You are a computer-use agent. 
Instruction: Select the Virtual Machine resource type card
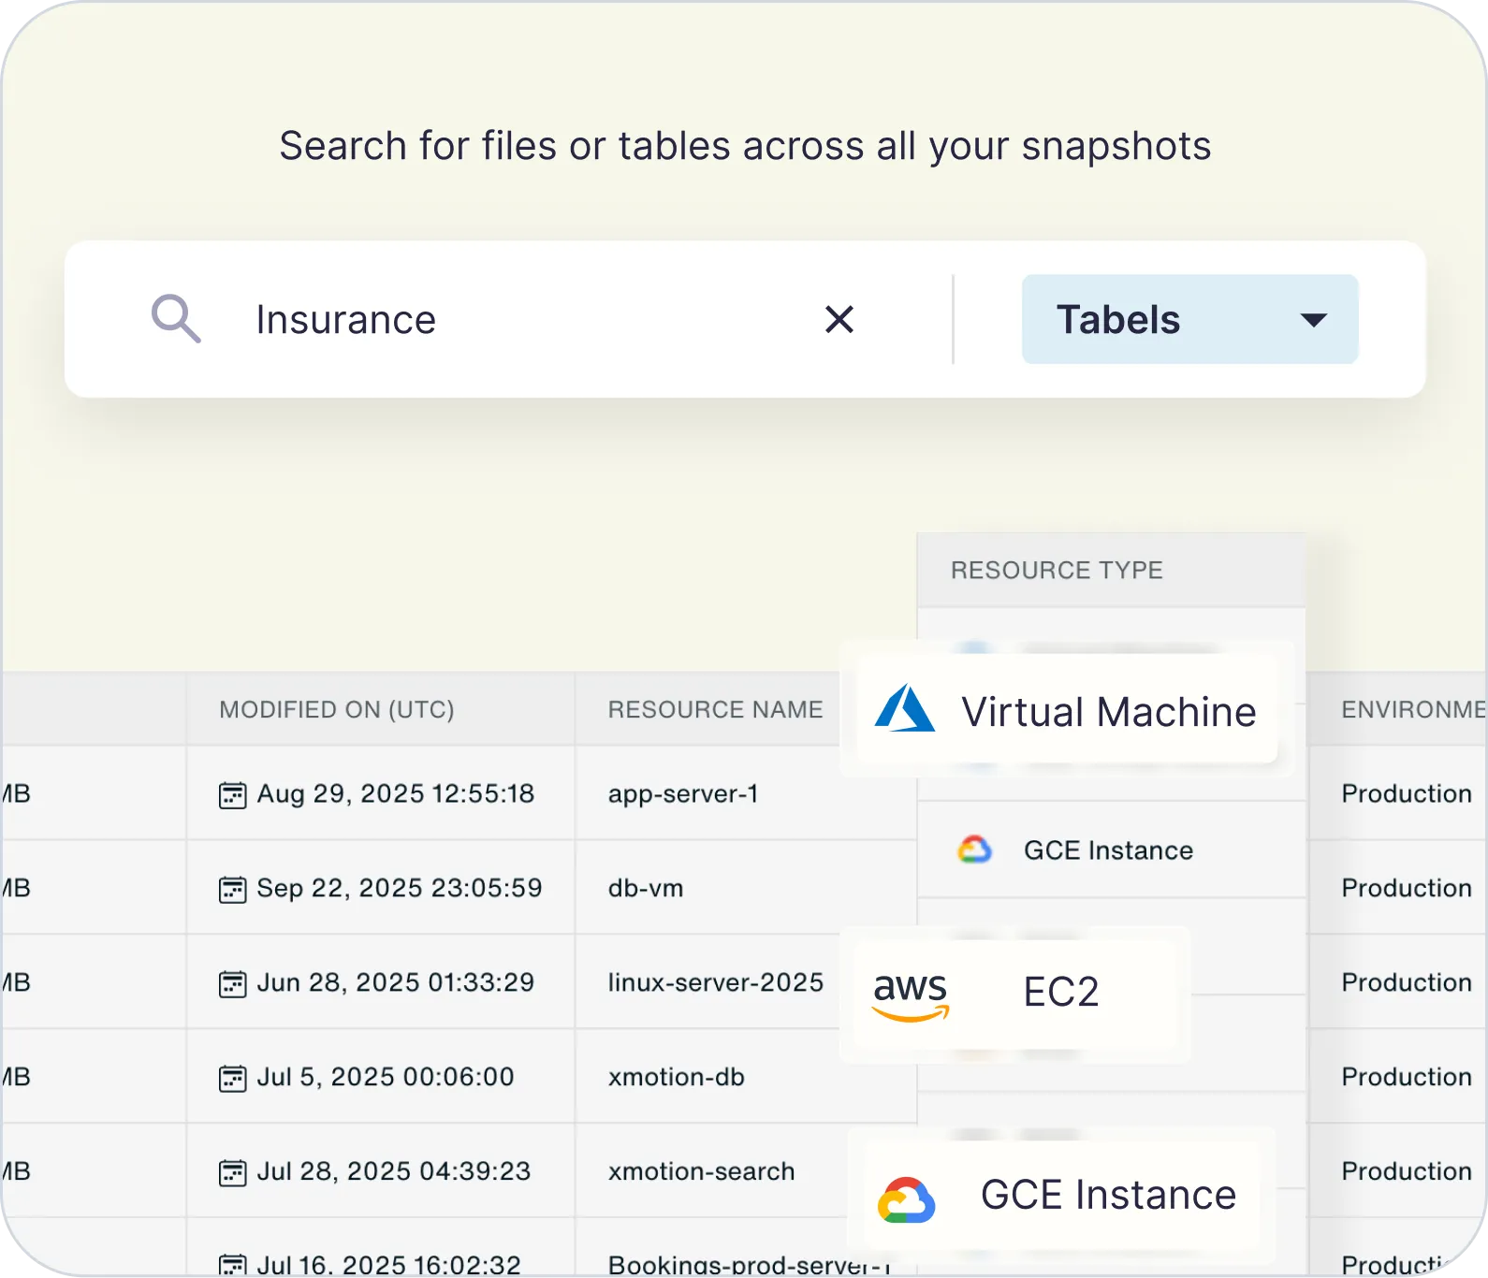click(1067, 710)
